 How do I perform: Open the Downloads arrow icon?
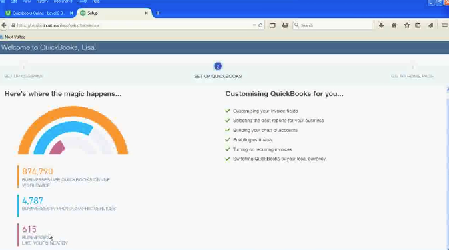click(382, 25)
